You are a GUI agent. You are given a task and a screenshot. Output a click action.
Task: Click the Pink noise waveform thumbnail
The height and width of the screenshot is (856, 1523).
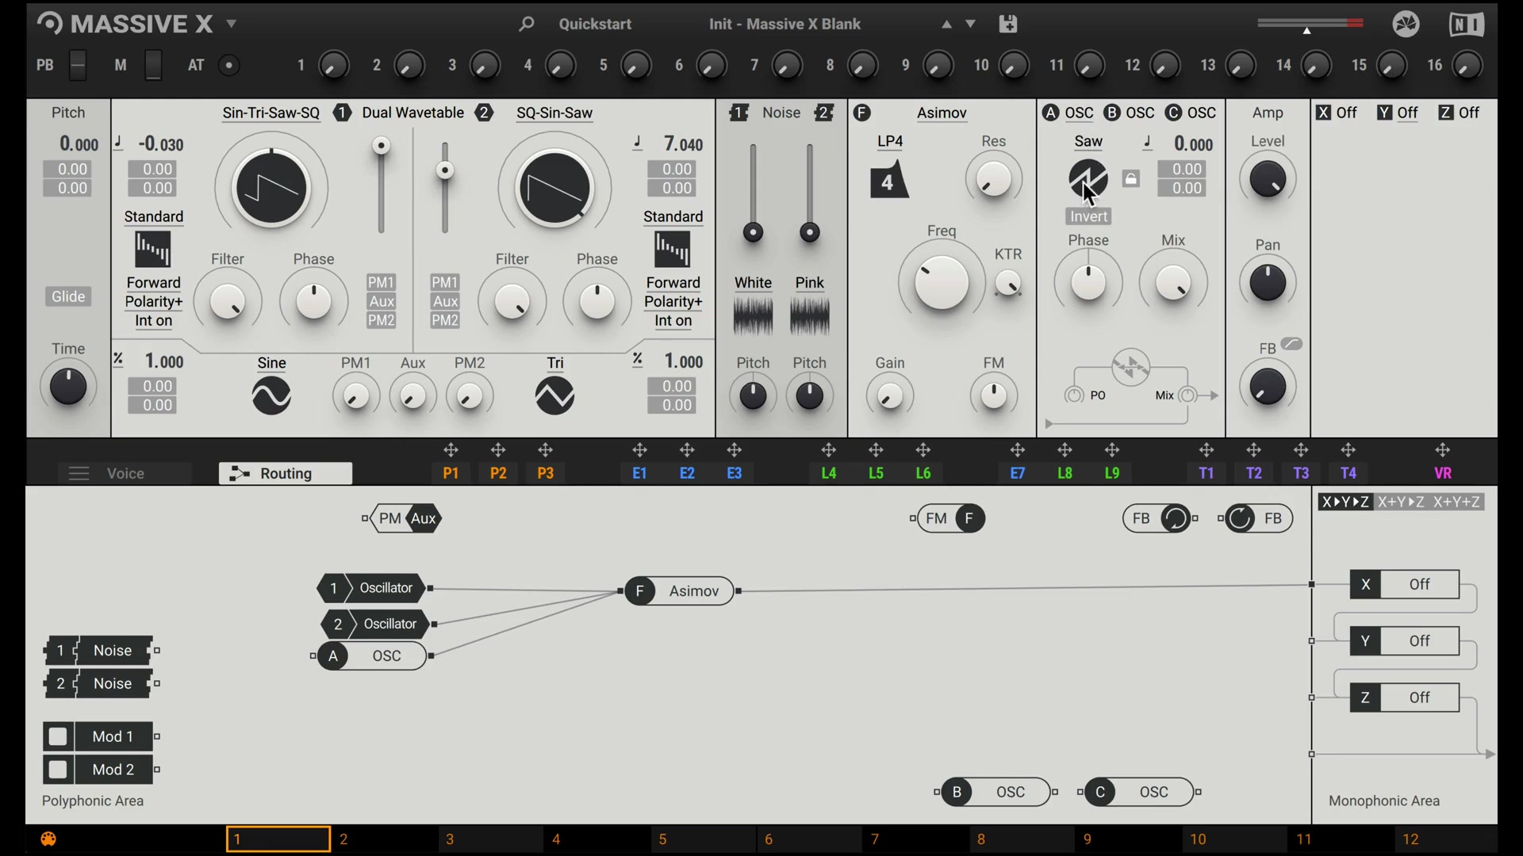(x=810, y=316)
